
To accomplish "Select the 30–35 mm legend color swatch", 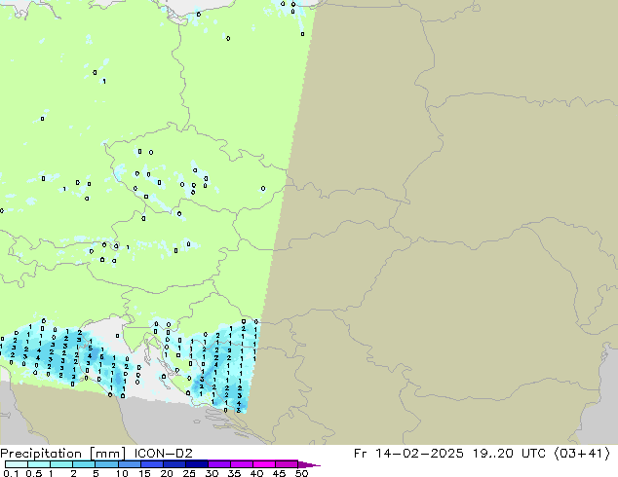I will pos(218,464).
